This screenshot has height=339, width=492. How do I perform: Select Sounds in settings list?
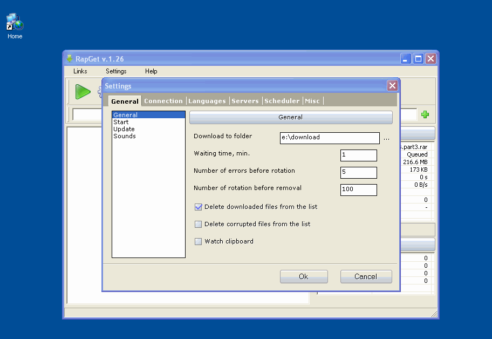148,136
